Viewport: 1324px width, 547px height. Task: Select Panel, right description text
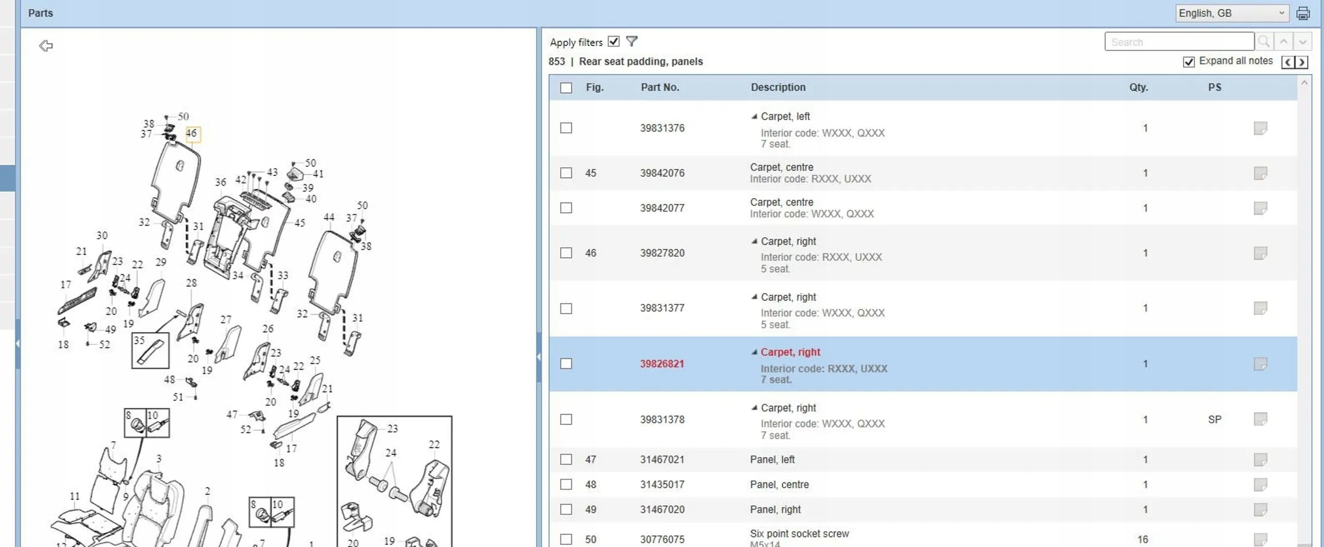775,509
